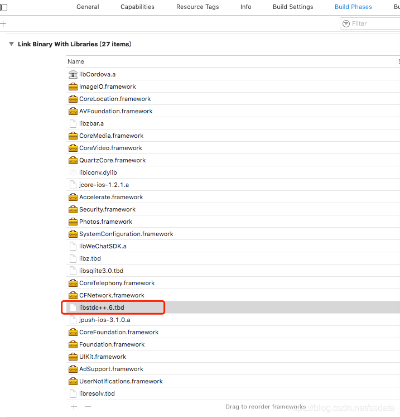Viewport: 400px width, 418px height.
Task: Click CoreMedia.framework toolbox icon
Action: [x=73, y=136]
